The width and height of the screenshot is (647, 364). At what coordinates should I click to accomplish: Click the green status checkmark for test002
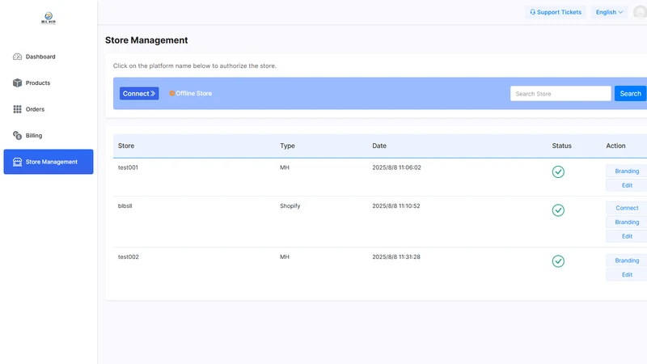[x=558, y=260]
